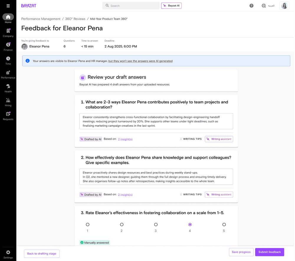
Task: Click inside the Search field
Action: pos(131,6)
